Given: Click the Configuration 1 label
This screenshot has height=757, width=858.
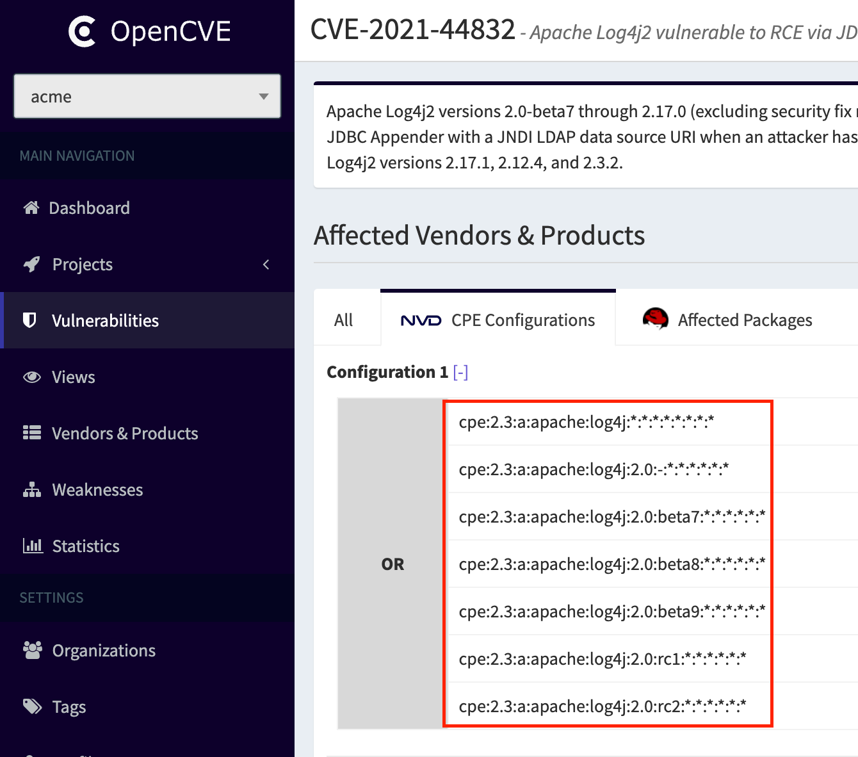Looking at the screenshot, I should pos(387,372).
